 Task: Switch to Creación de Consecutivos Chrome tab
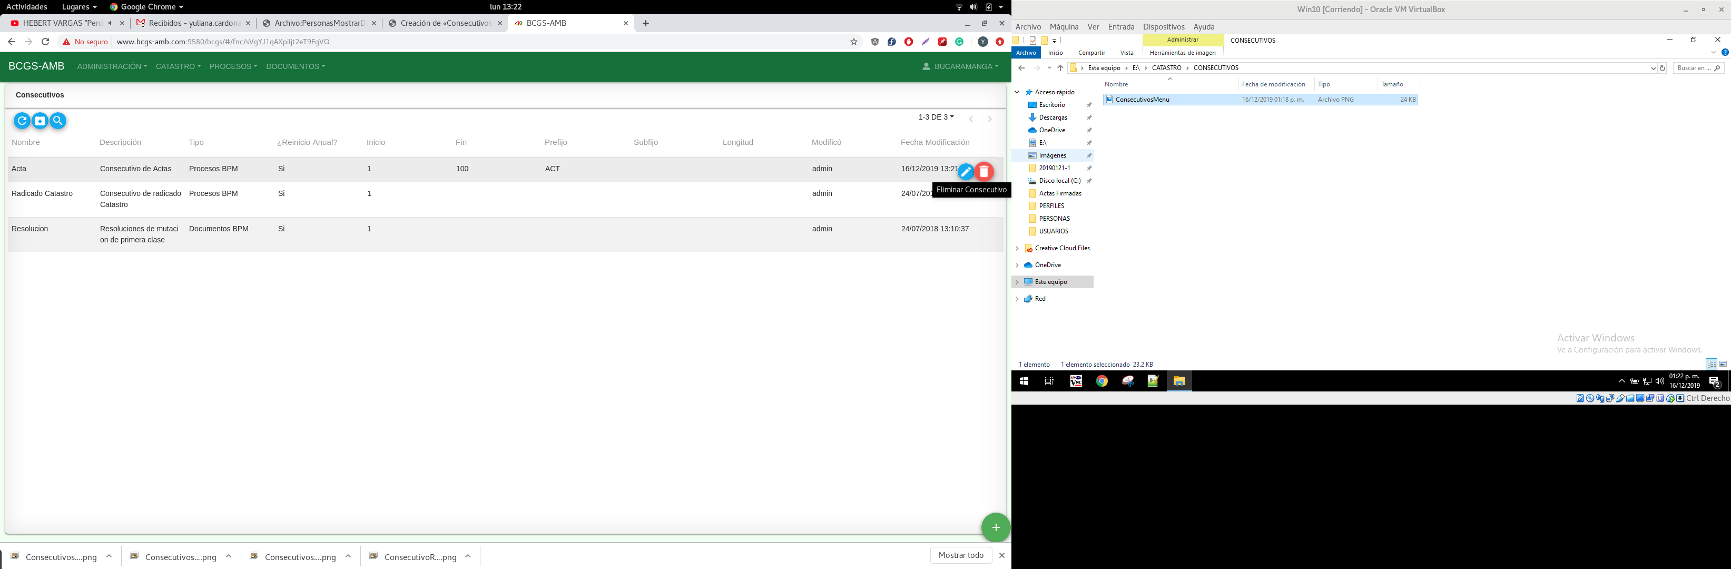click(445, 23)
